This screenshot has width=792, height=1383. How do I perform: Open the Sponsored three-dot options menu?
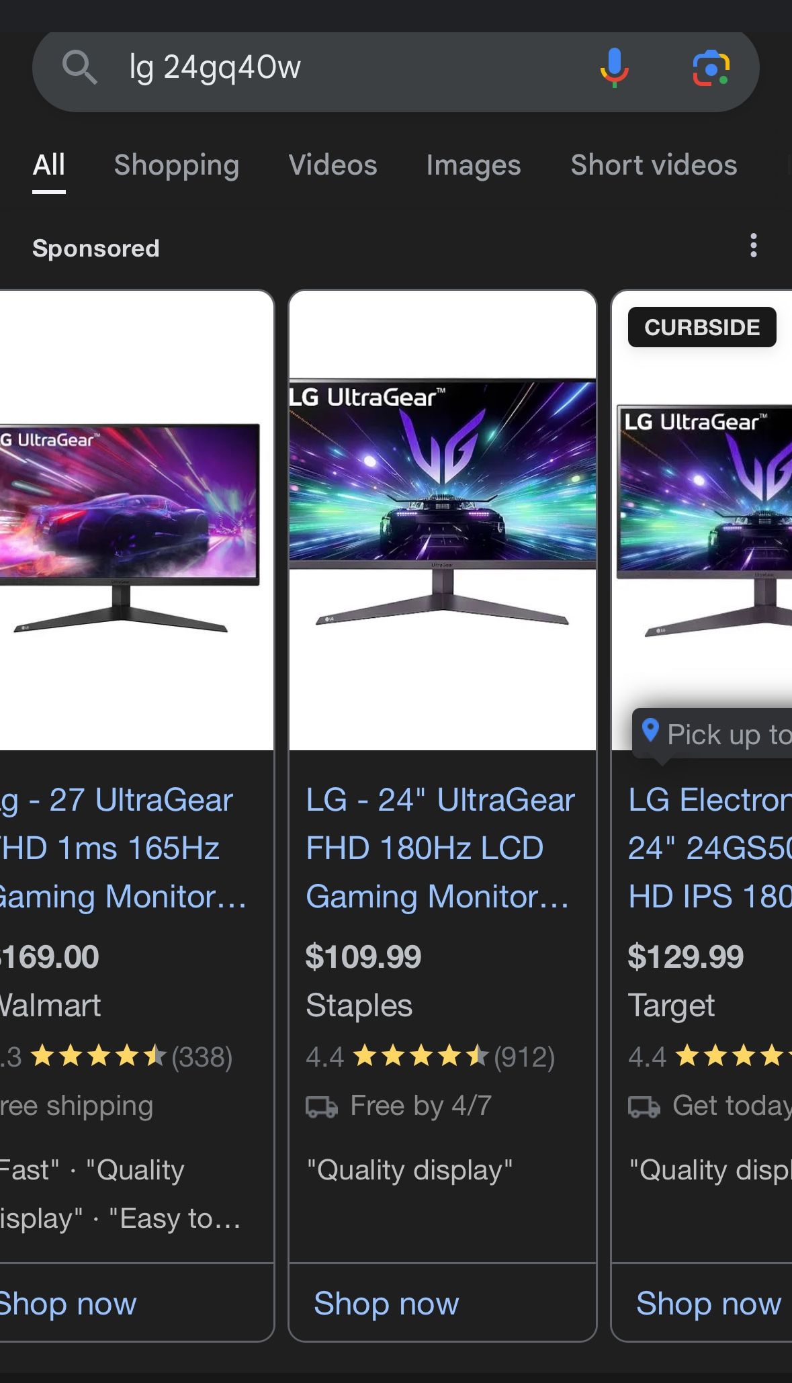(x=754, y=246)
